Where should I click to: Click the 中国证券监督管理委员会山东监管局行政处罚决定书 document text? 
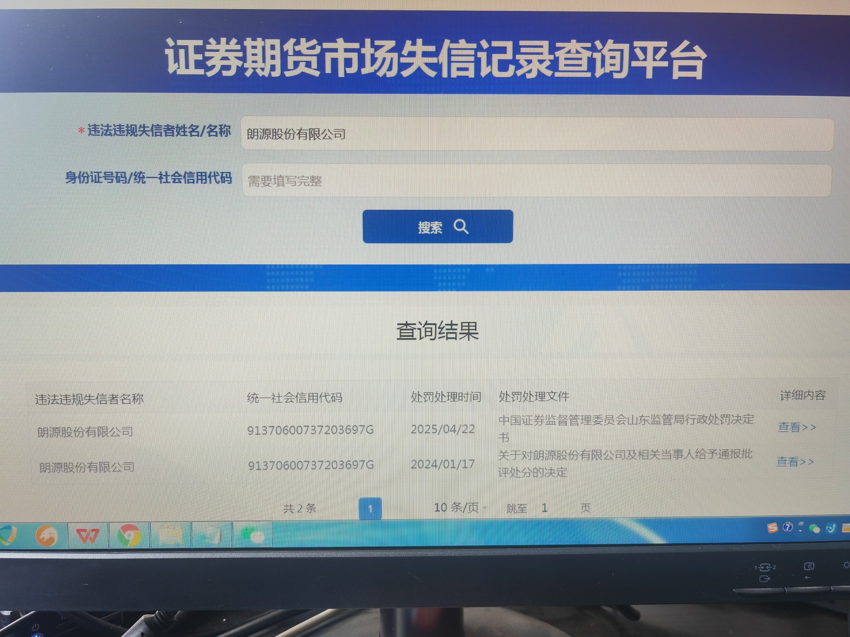tap(626, 428)
